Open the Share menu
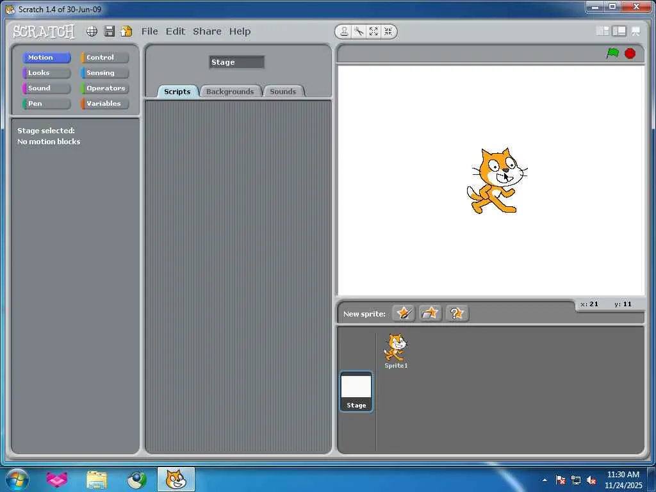Screen dimensions: 656x492 click(x=207, y=31)
